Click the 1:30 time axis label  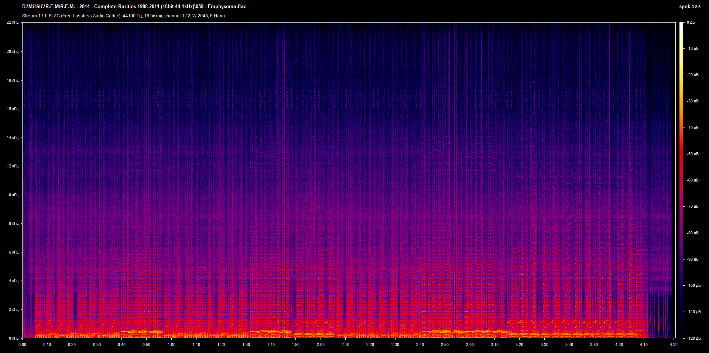(246, 344)
